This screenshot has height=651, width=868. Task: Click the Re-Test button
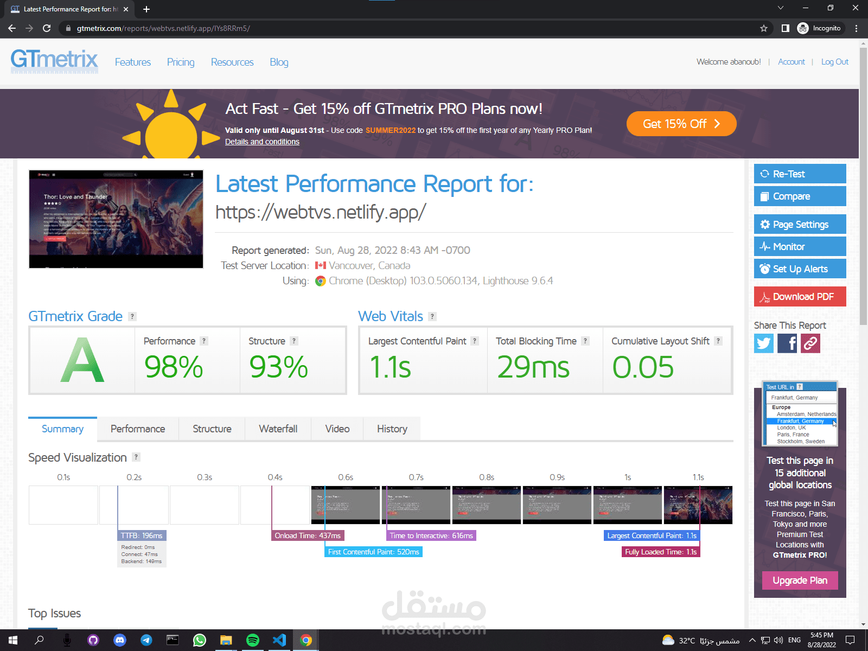point(800,174)
